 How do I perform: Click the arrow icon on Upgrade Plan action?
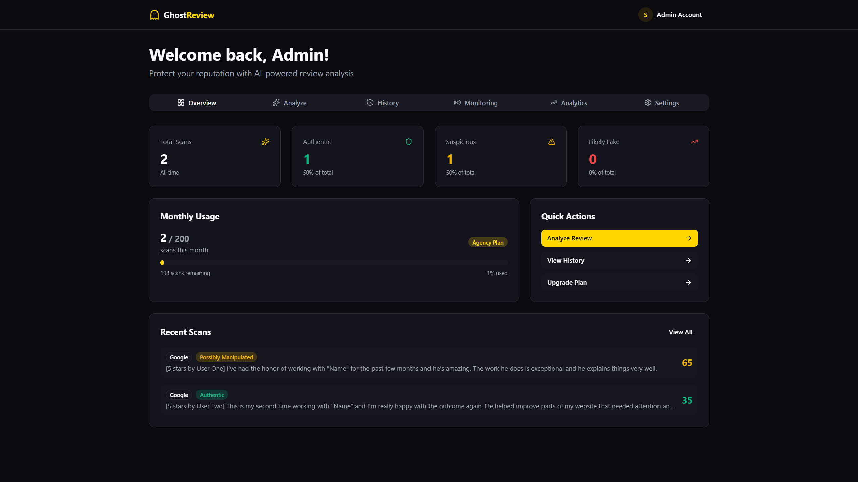(688, 282)
